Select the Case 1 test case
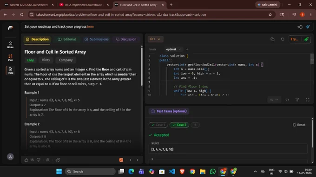 158,125
